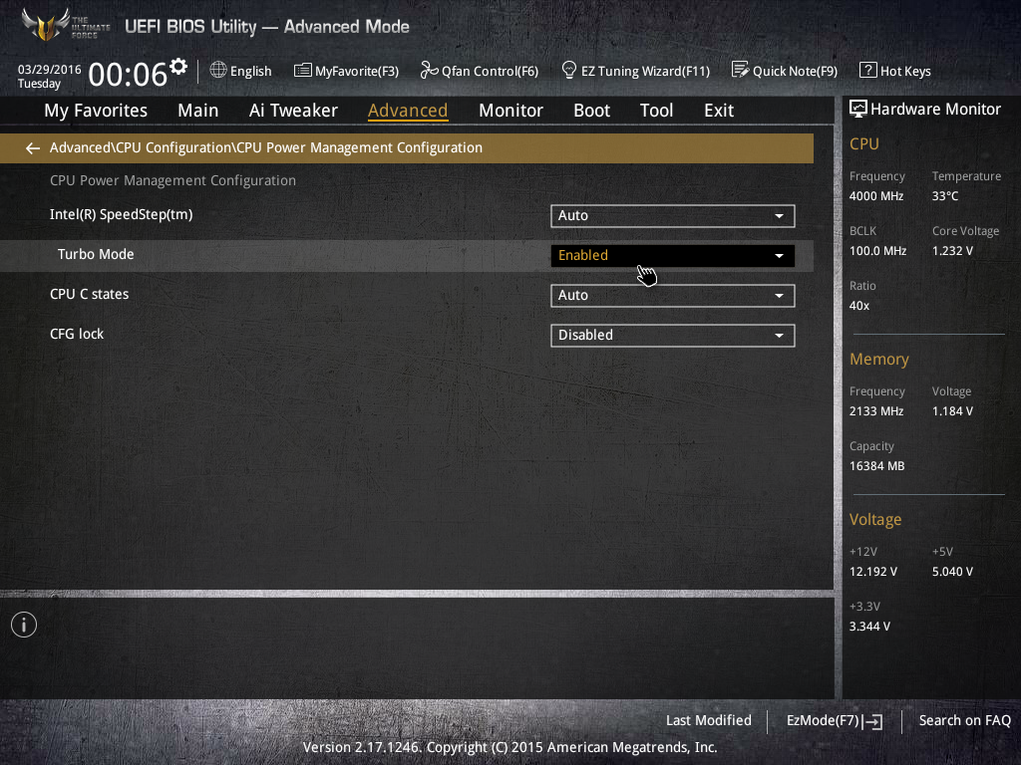The image size is (1021, 765).
Task: Click Last Modified
Action: [x=709, y=721]
